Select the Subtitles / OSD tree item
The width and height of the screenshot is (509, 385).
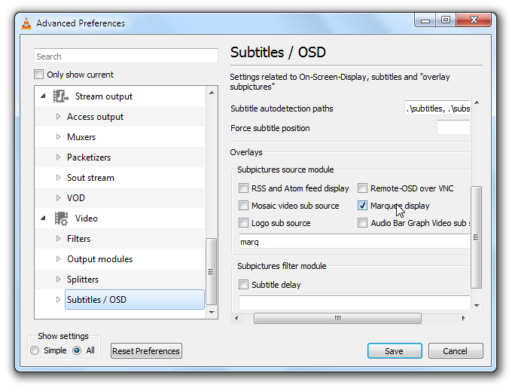tap(135, 300)
